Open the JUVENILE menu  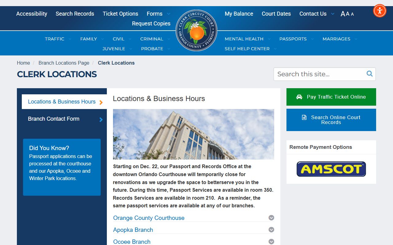tap(114, 49)
